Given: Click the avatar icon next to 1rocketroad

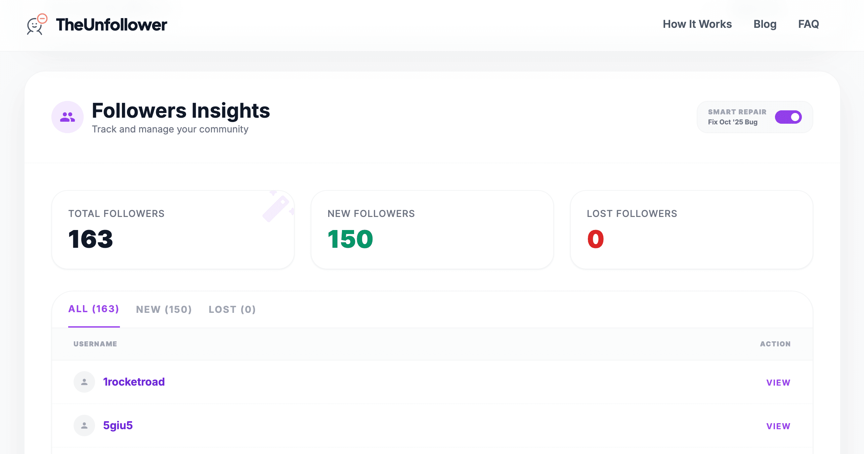Looking at the screenshot, I should (x=84, y=382).
